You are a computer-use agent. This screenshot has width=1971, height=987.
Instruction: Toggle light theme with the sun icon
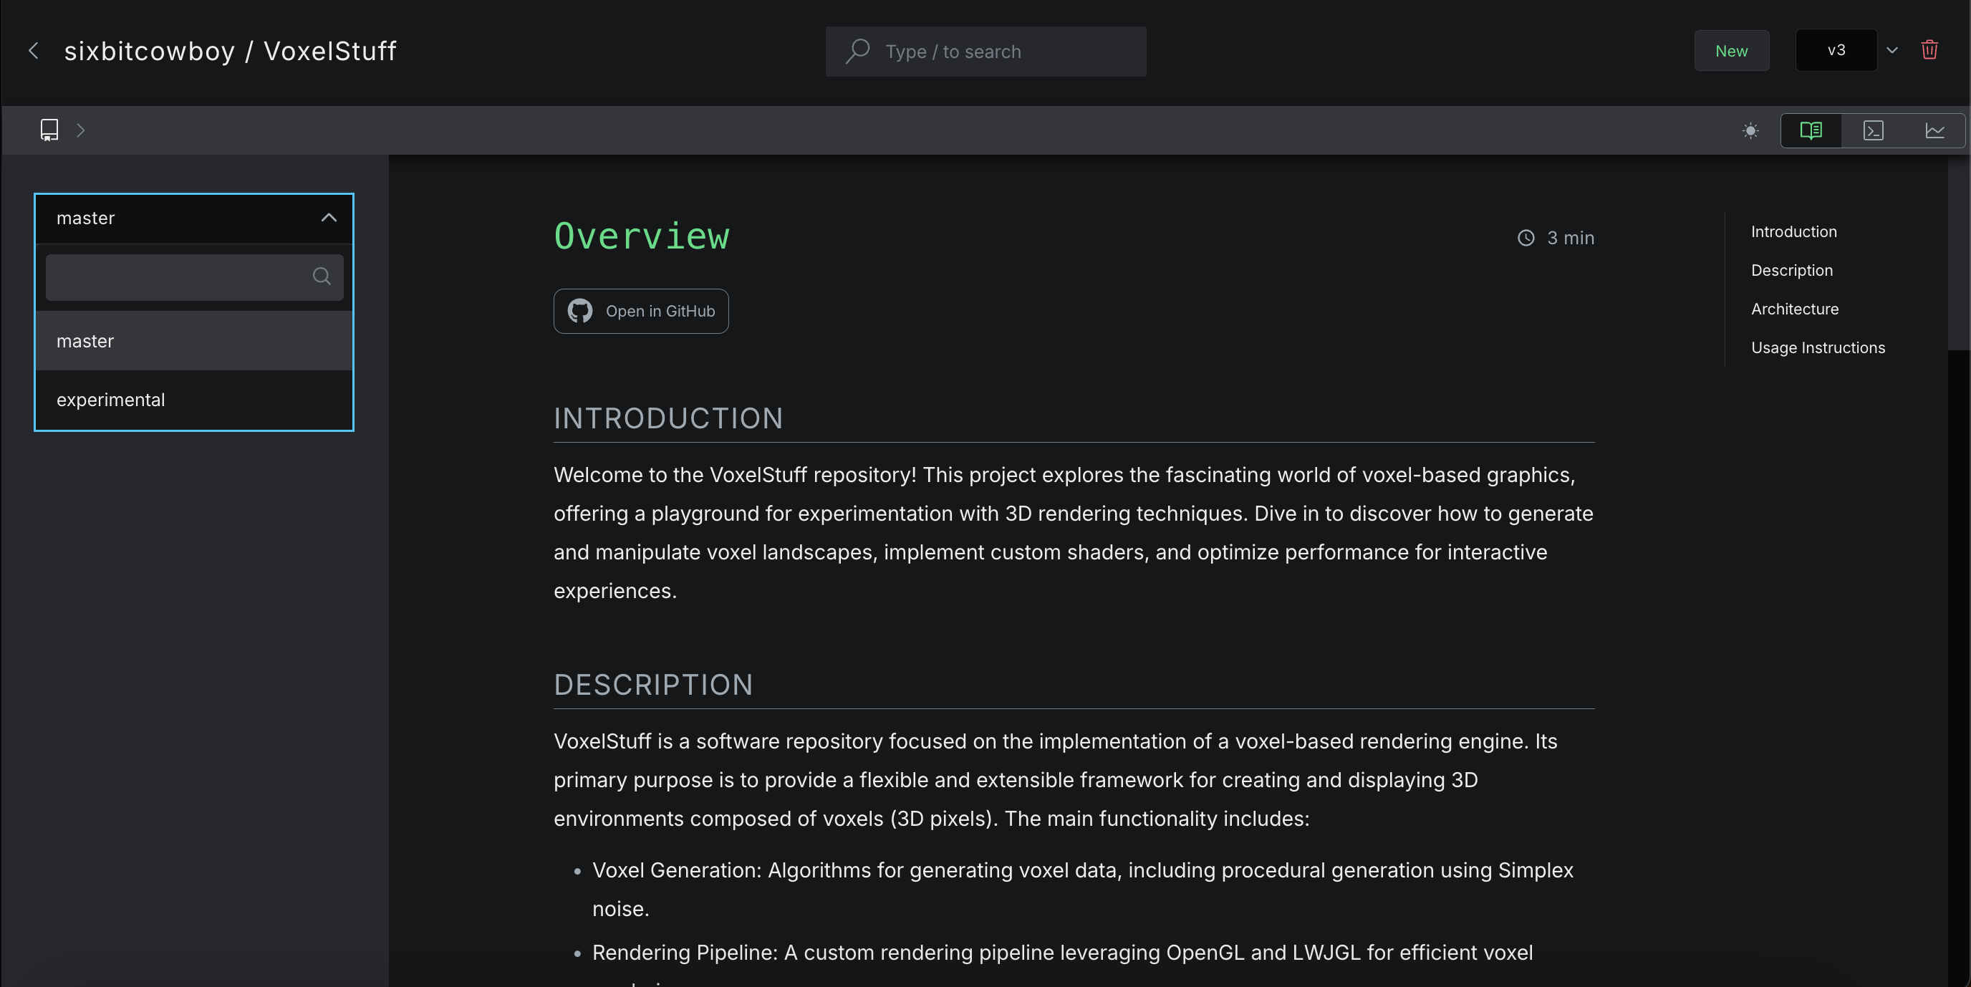tap(1750, 131)
